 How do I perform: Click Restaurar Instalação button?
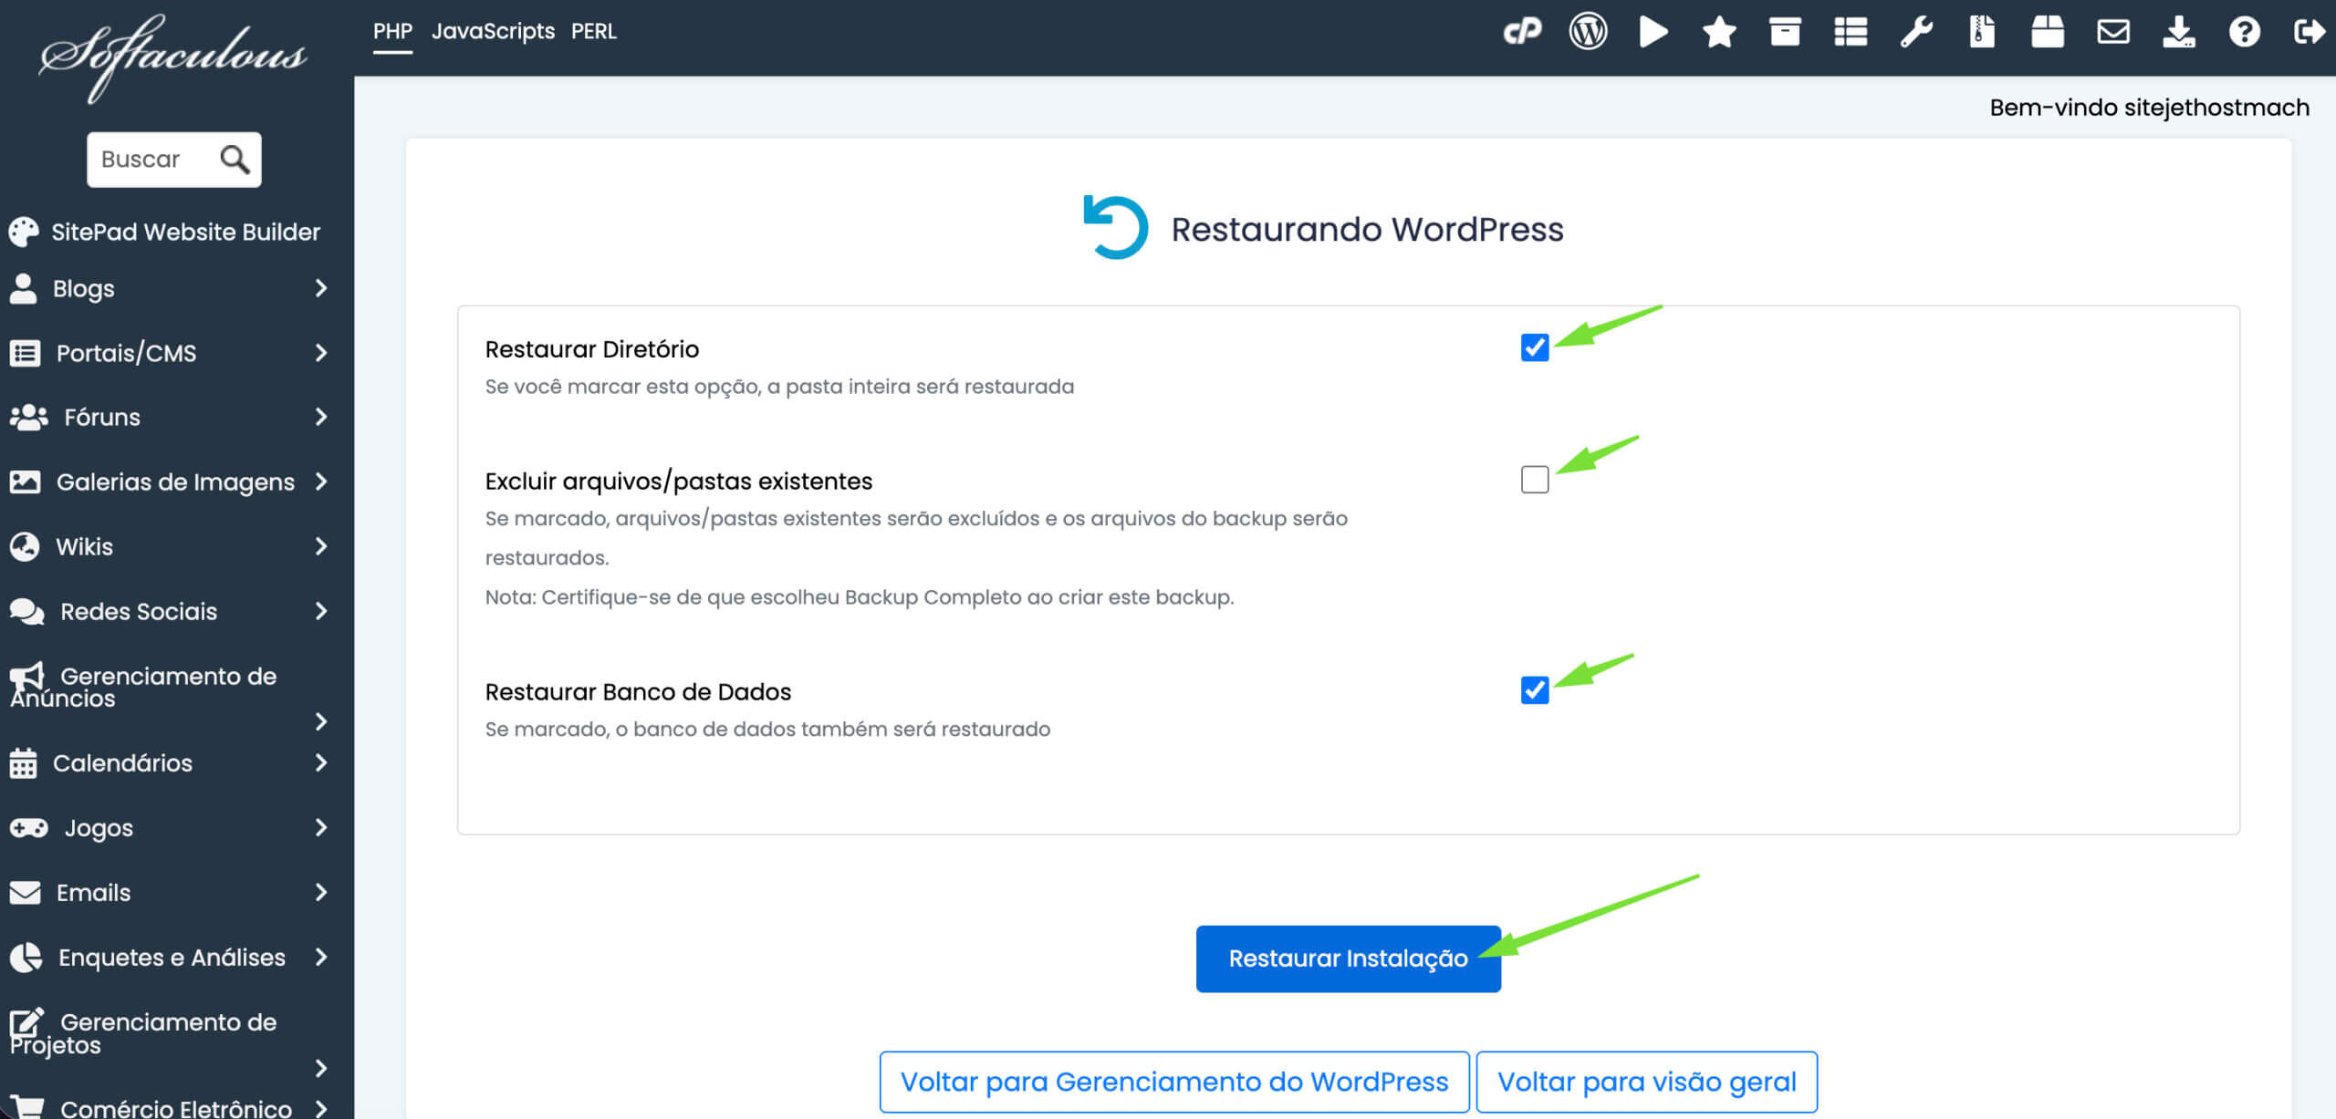(1348, 958)
